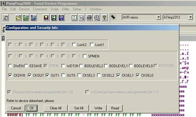The image size is (196, 117).
Task: Open the Utility menu
Action: (x=65, y=9)
